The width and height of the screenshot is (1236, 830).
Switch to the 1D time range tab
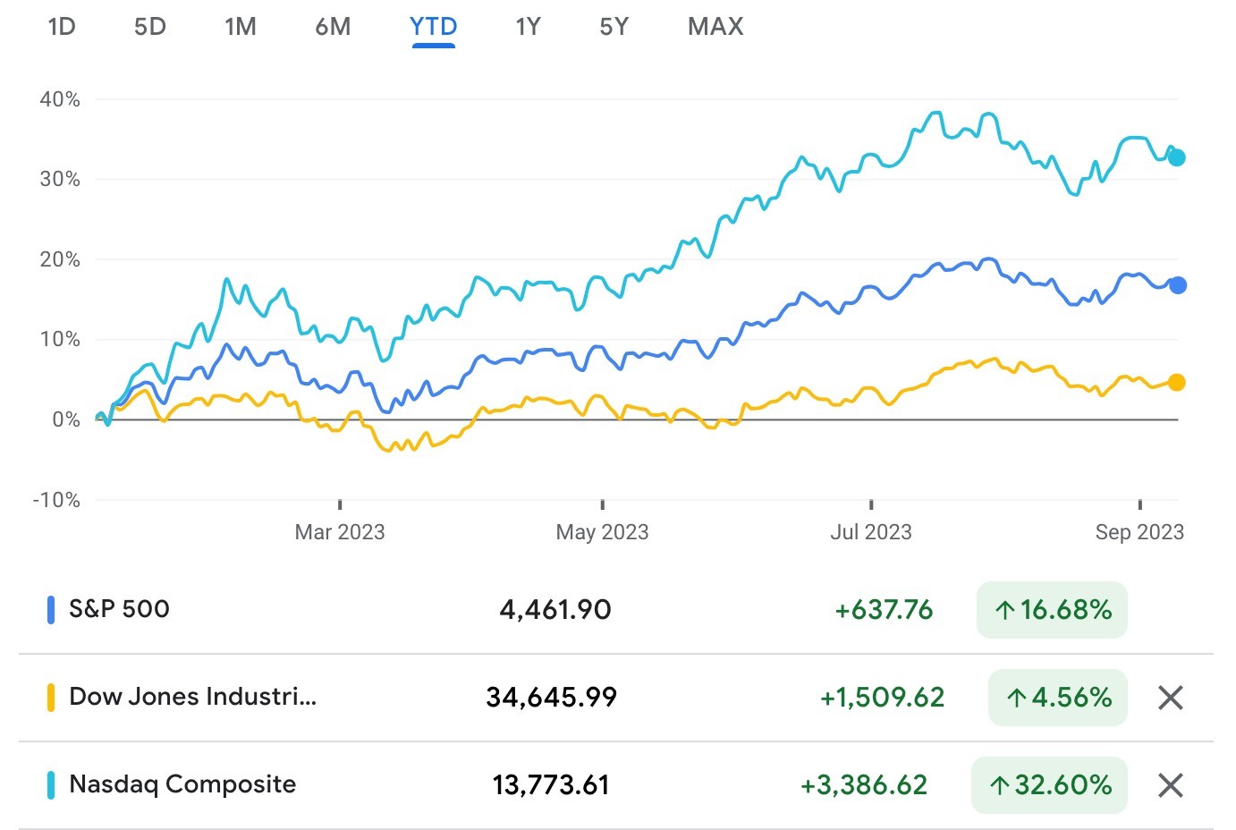coord(62,27)
